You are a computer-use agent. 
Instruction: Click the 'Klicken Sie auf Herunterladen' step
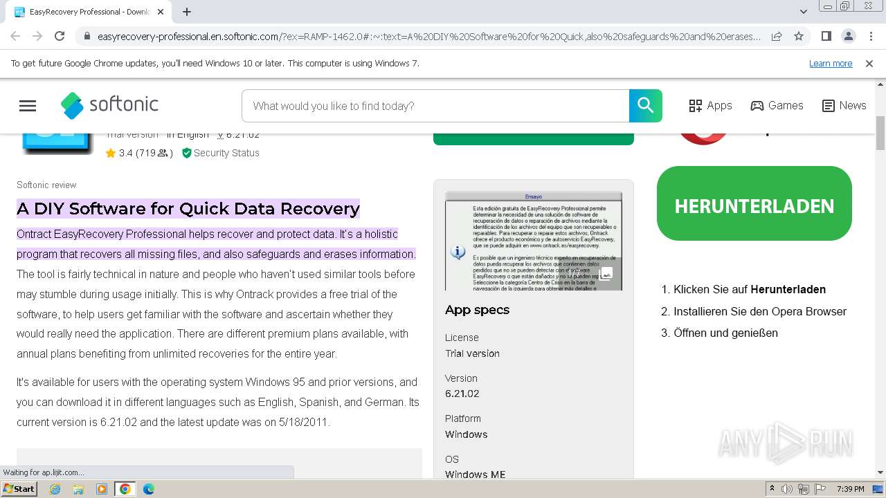click(x=750, y=289)
